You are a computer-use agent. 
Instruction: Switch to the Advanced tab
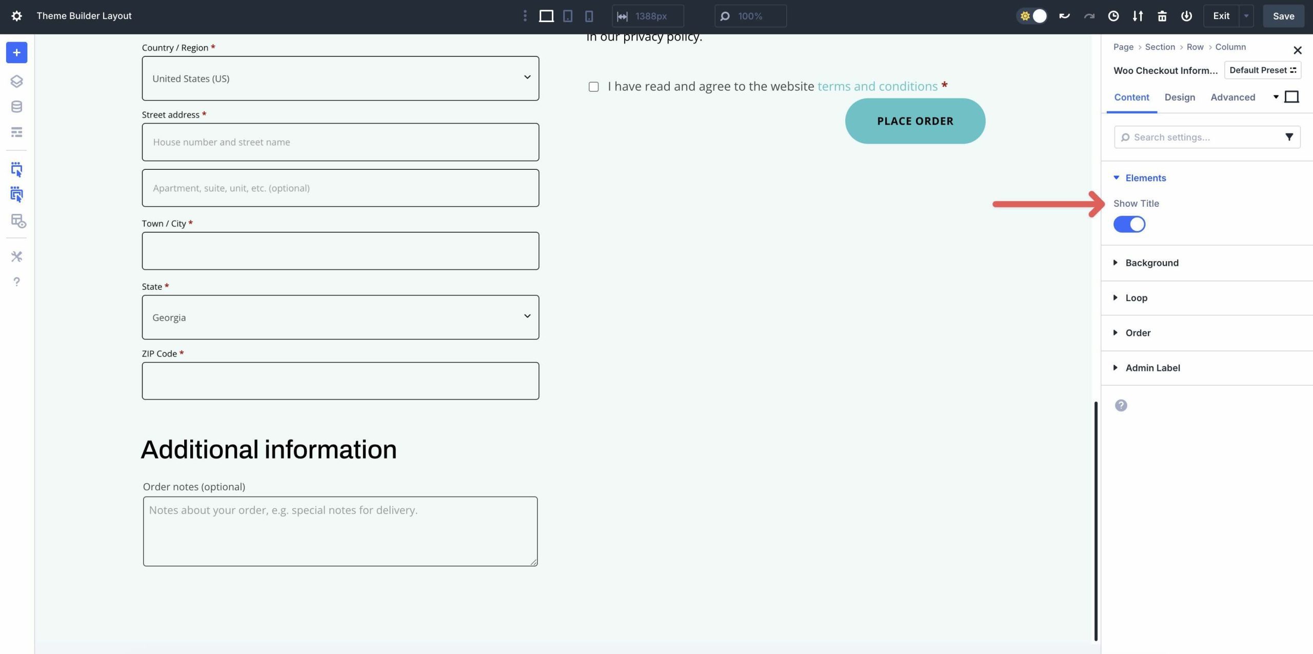pos(1233,97)
